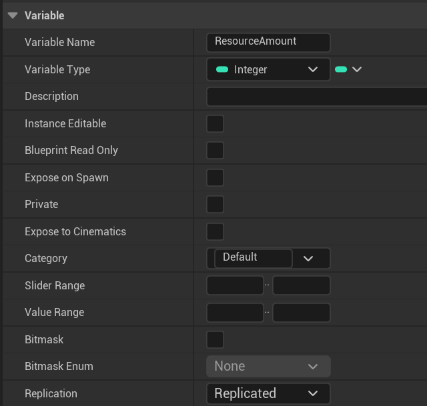Open the Variable Type Integer dropdown
The height and width of the screenshot is (406, 427).
[x=268, y=69]
